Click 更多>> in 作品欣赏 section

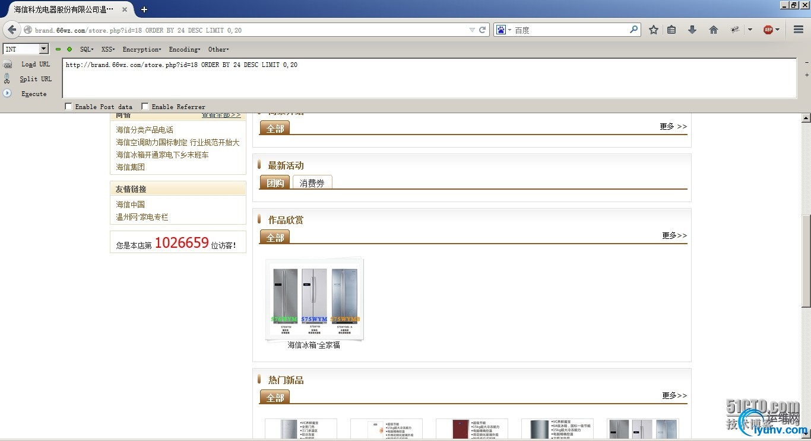(674, 235)
